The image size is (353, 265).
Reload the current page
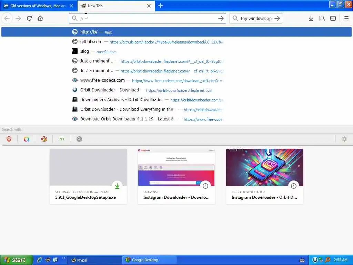[29, 18]
